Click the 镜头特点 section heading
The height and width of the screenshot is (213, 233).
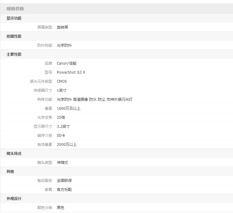14,154
